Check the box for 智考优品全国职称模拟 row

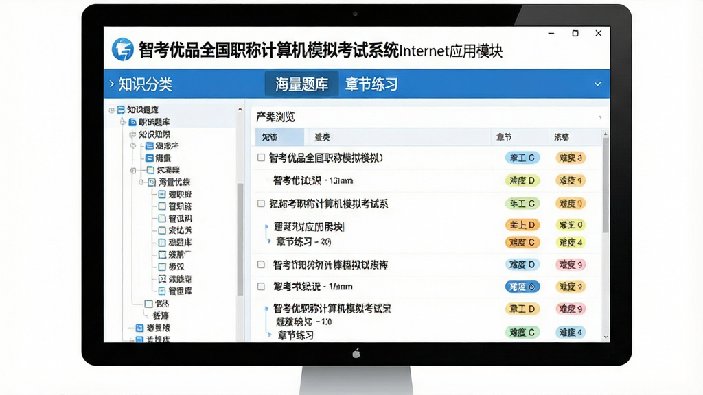click(x=261, y=158)
